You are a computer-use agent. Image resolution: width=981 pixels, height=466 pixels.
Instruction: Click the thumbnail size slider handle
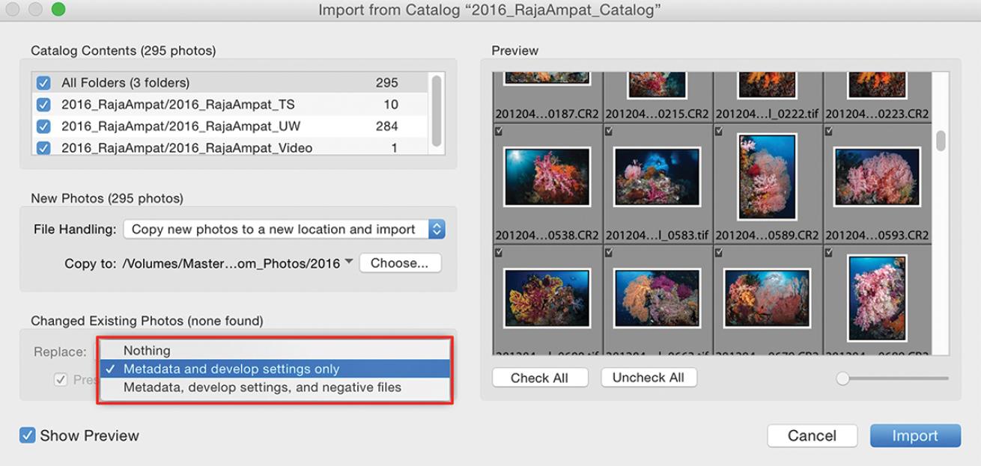click(x=843, y=378)
